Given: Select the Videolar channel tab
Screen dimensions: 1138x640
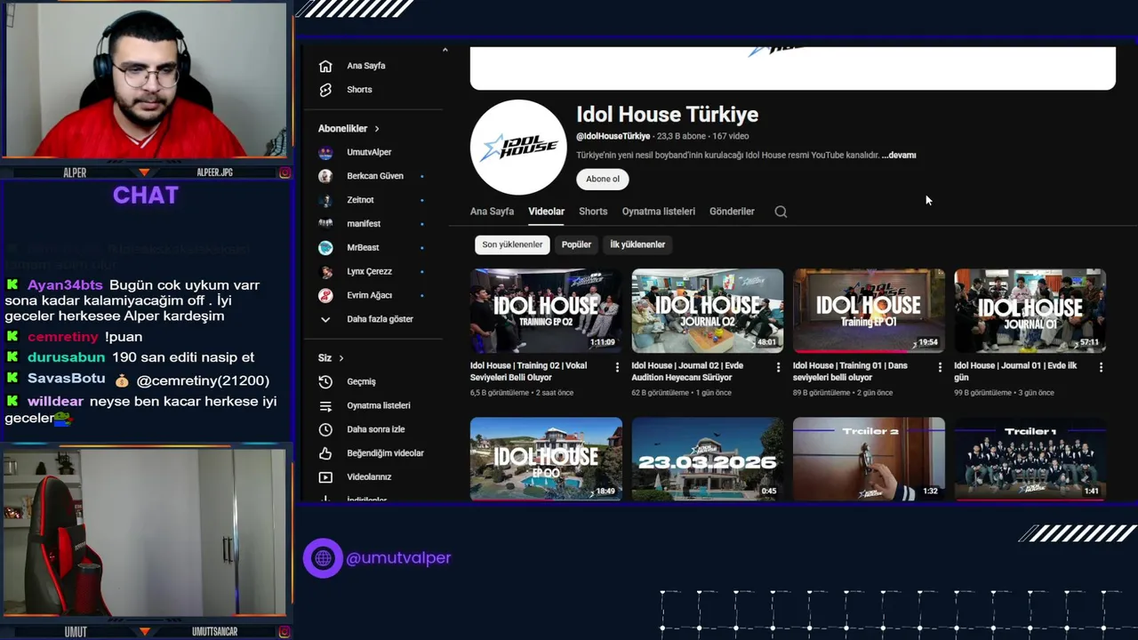Looking at the screenshot, I should [x=546, y=212].
